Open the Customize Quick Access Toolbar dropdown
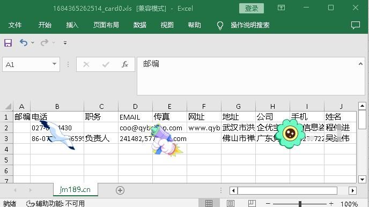This screenshot has width=369, height=207. [65, 42]
